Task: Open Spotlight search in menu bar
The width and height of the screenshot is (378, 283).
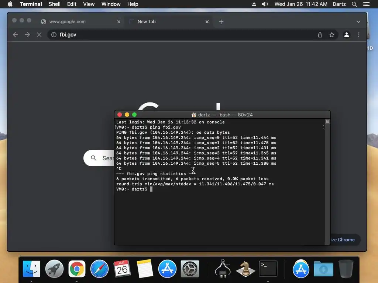Action: point(354,4)
